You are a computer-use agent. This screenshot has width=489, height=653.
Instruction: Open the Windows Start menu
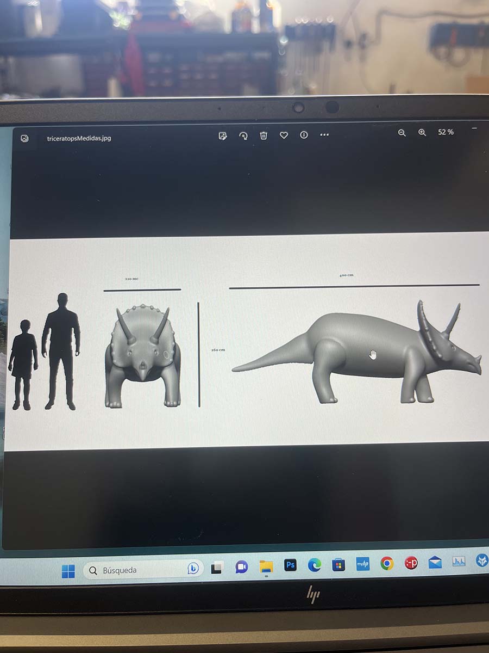(68, 571)
